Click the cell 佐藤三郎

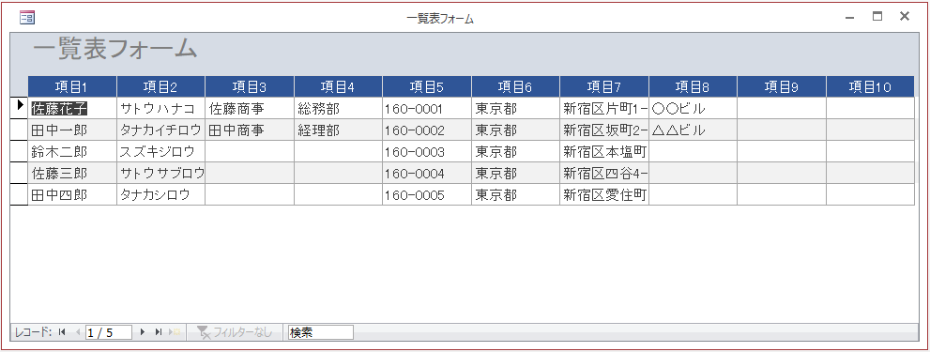tap(71, 173)
